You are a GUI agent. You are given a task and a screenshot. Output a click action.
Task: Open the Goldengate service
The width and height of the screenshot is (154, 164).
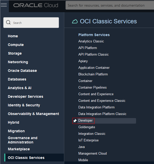(87, 127)
